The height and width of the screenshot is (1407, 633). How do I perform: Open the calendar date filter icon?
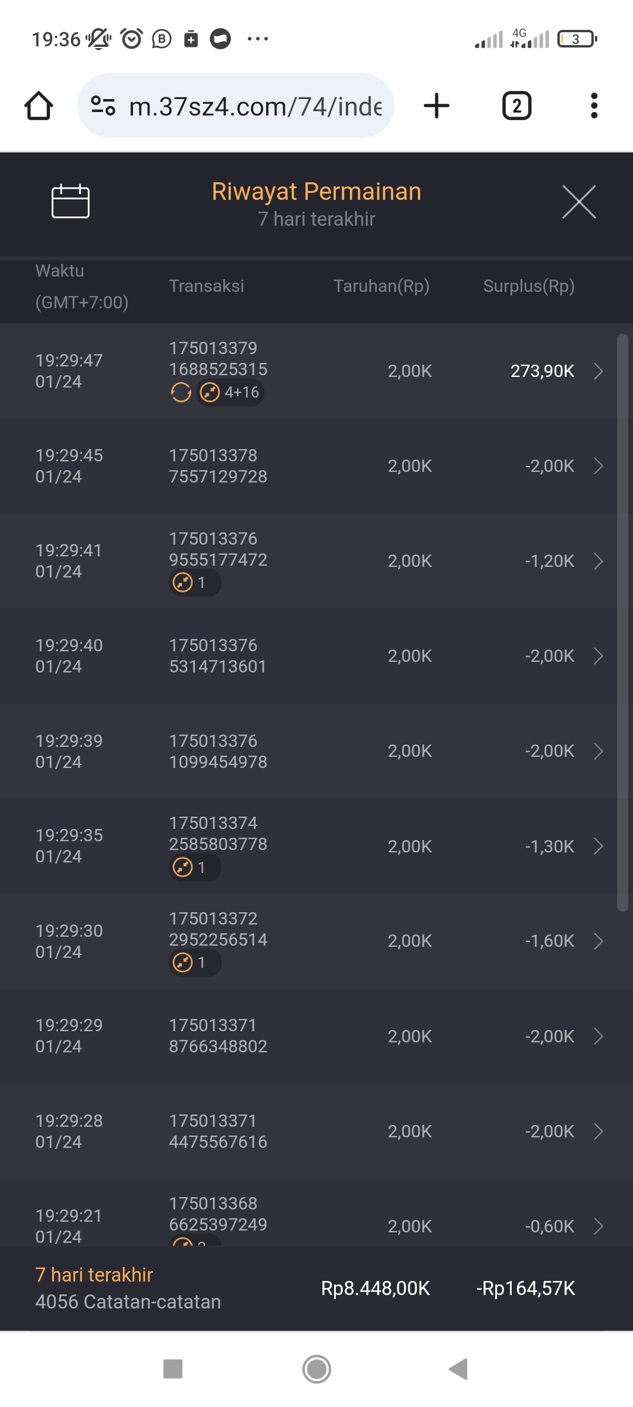70,201
